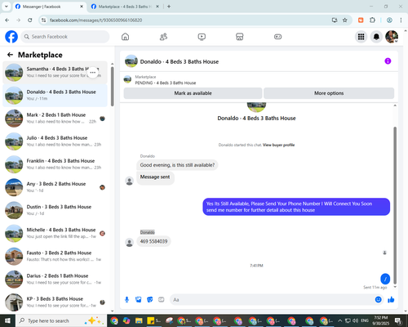This screenshot has height=327, width=408.
Task: Open File Explorer from the taskbar
Action: click(x=139, y=320)
